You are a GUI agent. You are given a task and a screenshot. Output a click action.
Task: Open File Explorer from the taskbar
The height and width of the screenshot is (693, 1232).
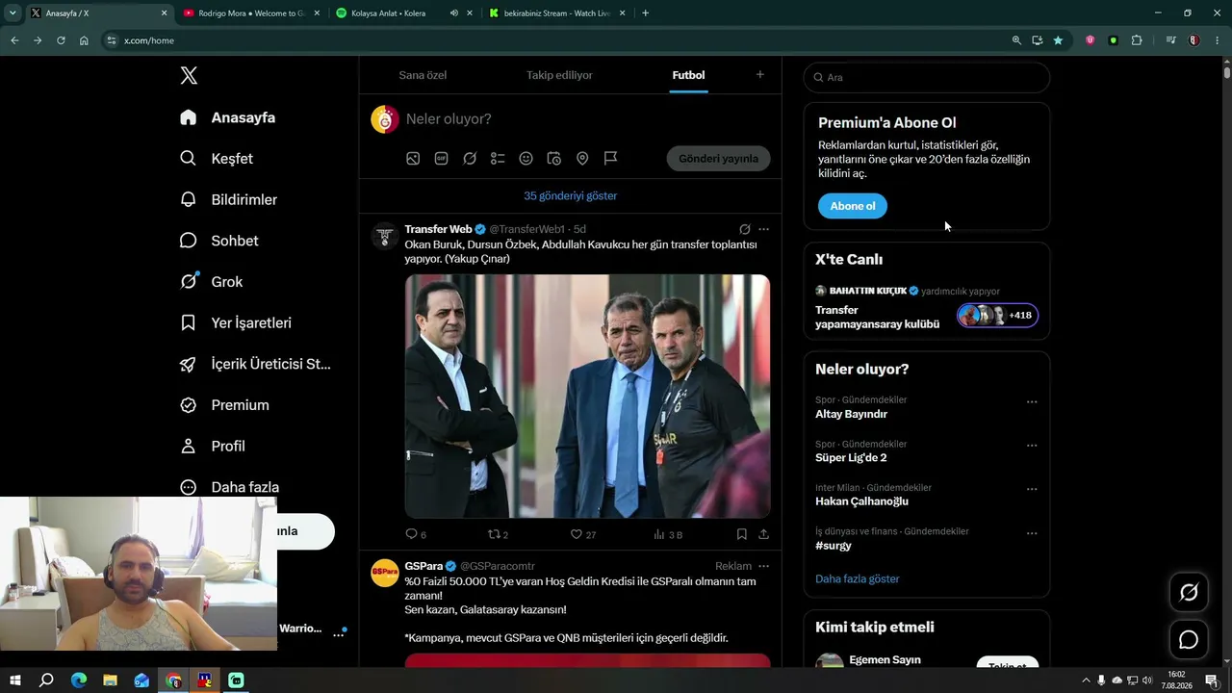[x=110, y=680]
